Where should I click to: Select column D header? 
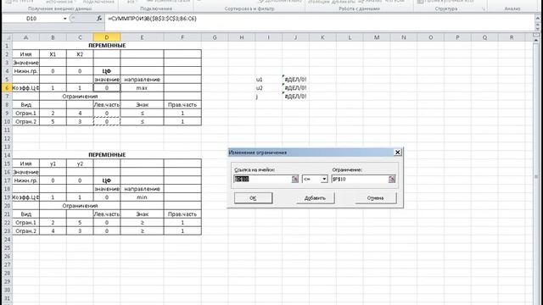[107, 37]
